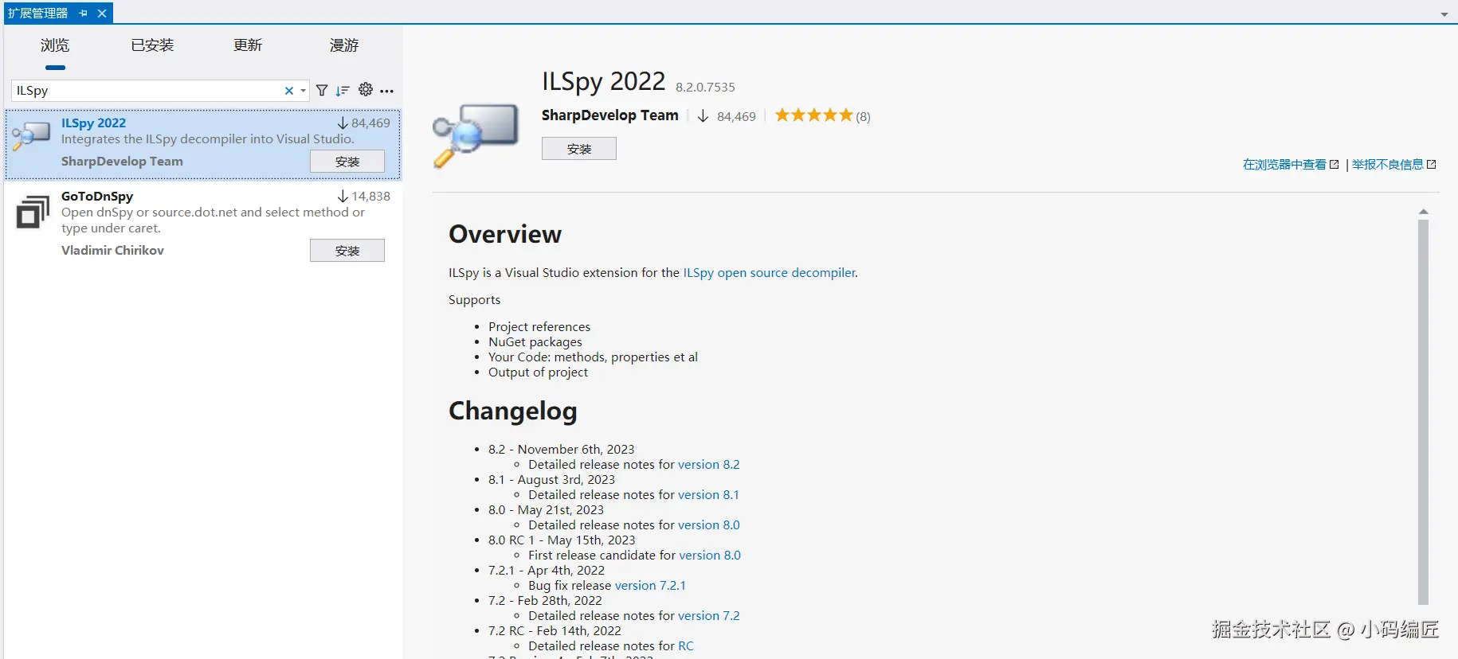Click the GoToDnSpy extension icon

tap(33, 212)
